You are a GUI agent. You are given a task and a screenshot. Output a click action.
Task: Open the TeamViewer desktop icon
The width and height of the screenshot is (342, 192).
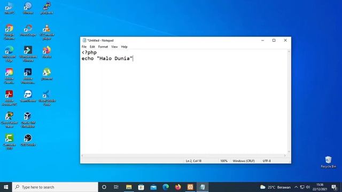[28, 96]
